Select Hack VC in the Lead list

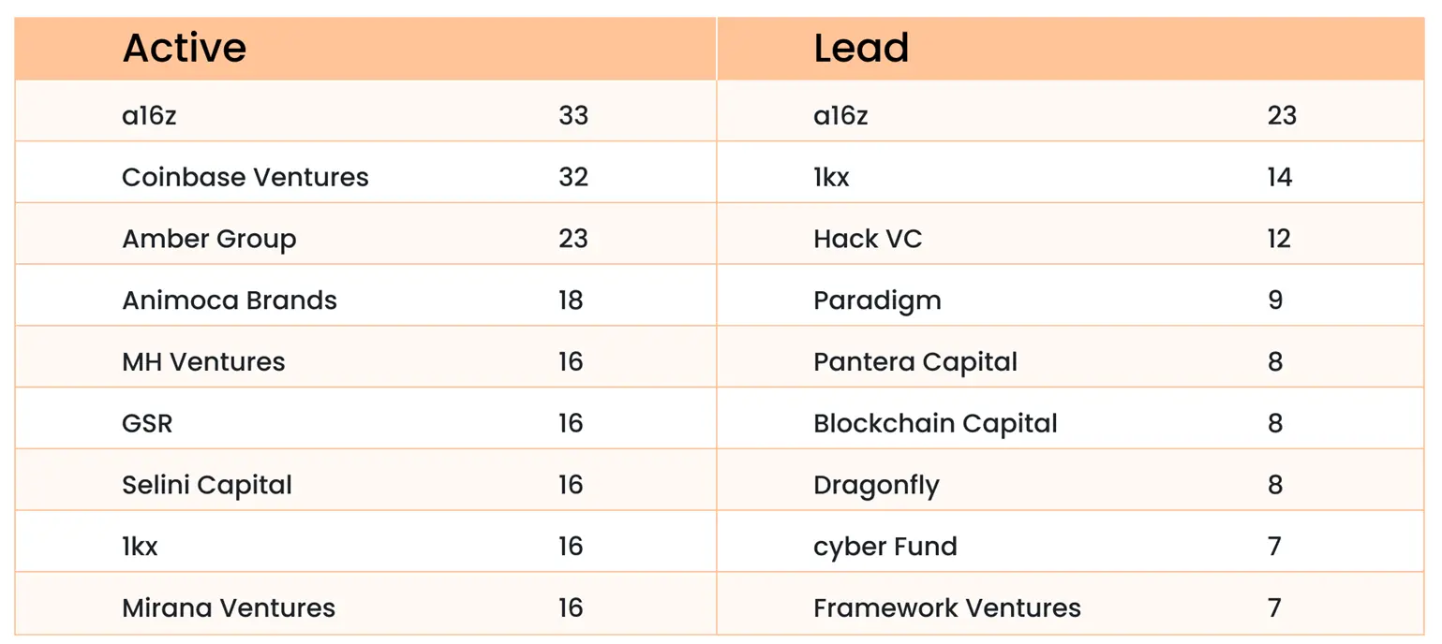click(868, 239)
